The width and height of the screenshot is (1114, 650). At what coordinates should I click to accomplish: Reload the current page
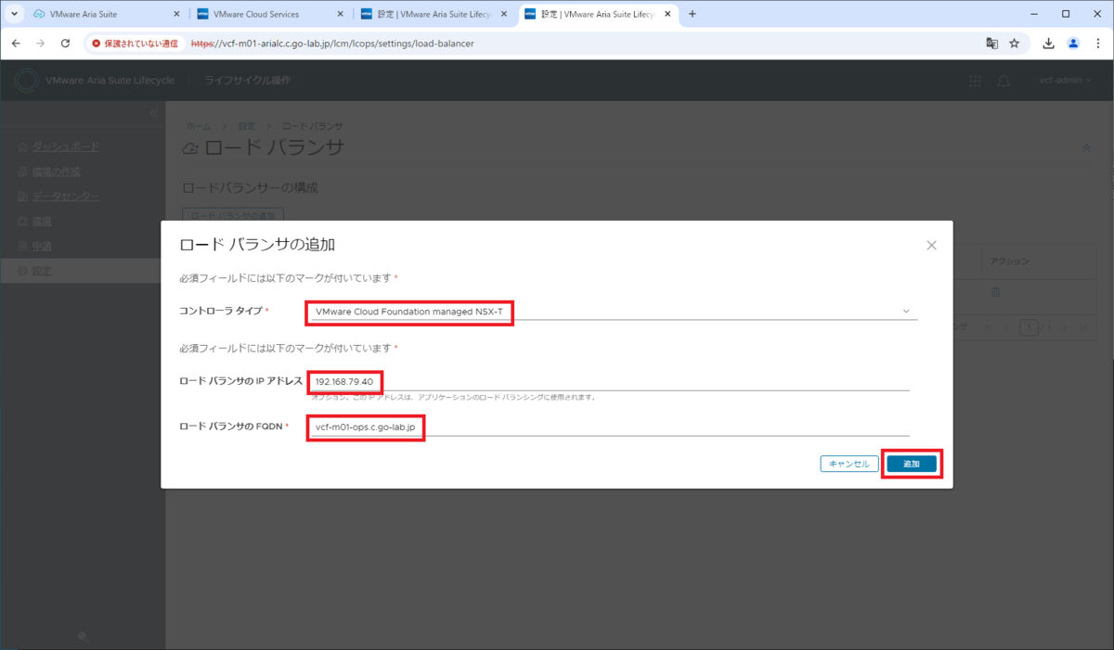click(65, 44)
